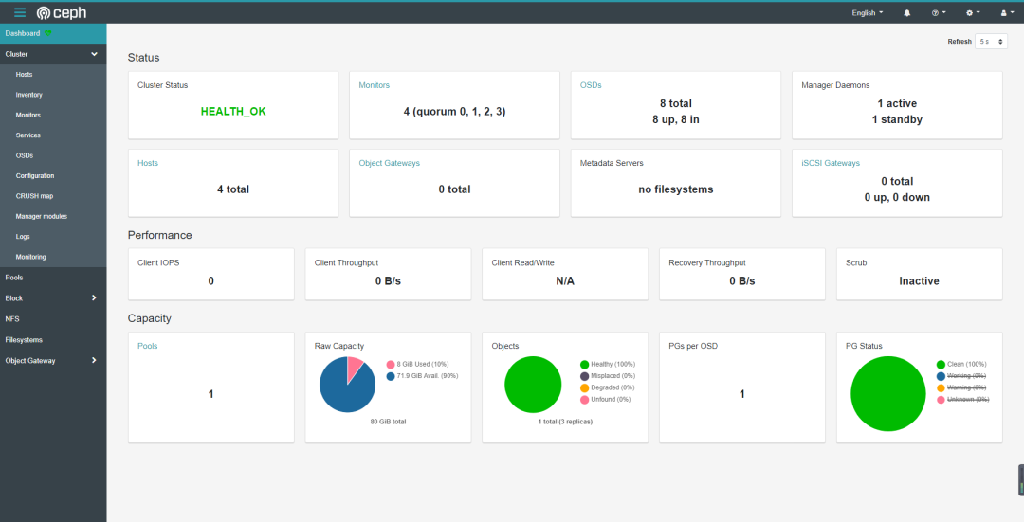1024x522 pixels.
Task: Follow the OSDs card link
Action: (x=591, y=85)
